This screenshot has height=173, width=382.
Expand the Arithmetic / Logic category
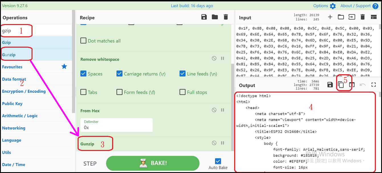[x=36, y=116]
